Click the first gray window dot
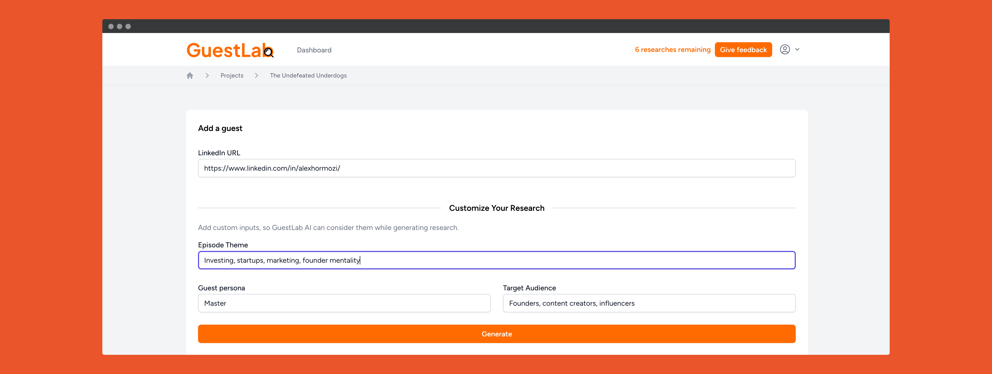 pos(111,27)
